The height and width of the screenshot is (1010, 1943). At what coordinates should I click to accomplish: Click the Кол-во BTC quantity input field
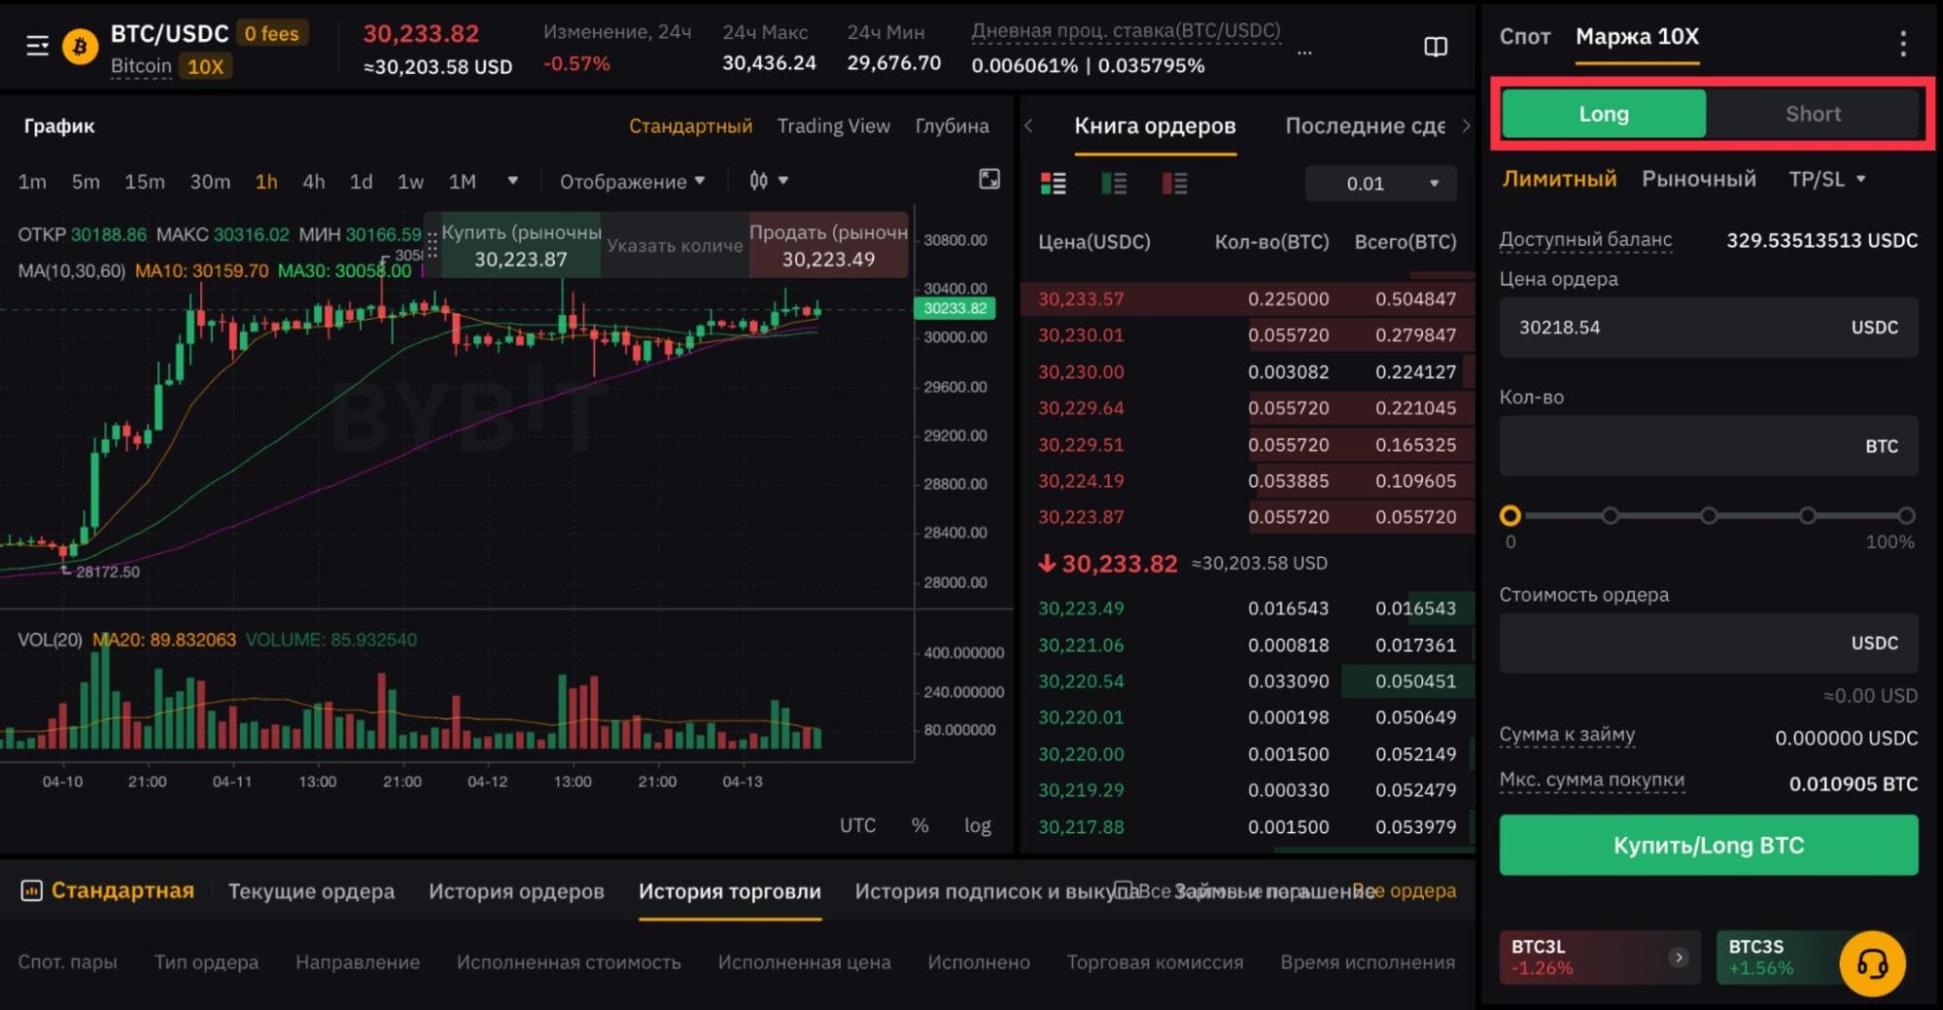coord(1708,445)
